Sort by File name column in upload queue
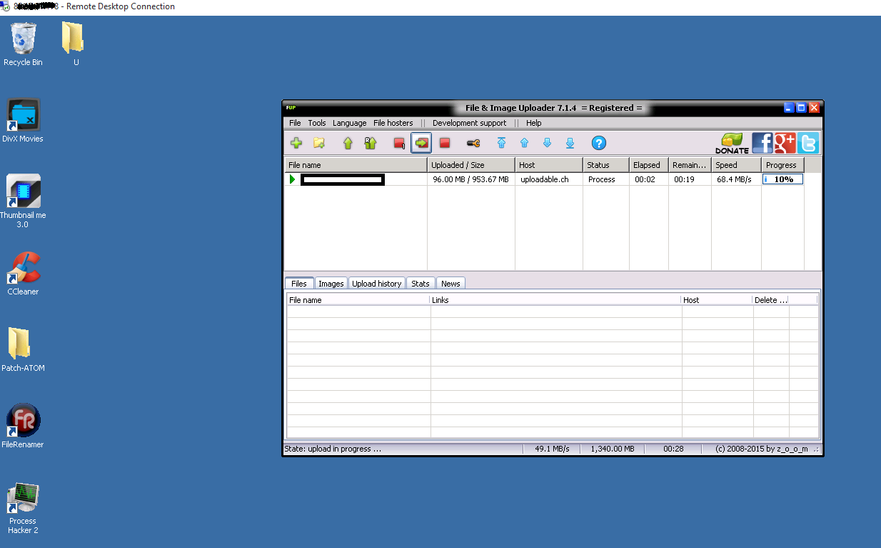Image resolution: width=881 pixels, height=548 pixels. [356, 165]
